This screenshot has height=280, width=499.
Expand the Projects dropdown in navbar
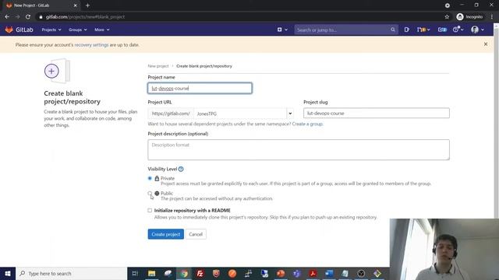(51, 30)
